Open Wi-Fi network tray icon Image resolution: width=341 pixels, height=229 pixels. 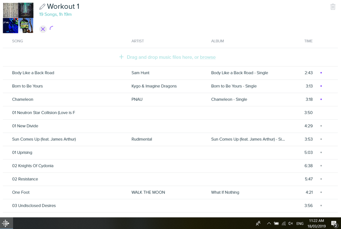[284, 223]
